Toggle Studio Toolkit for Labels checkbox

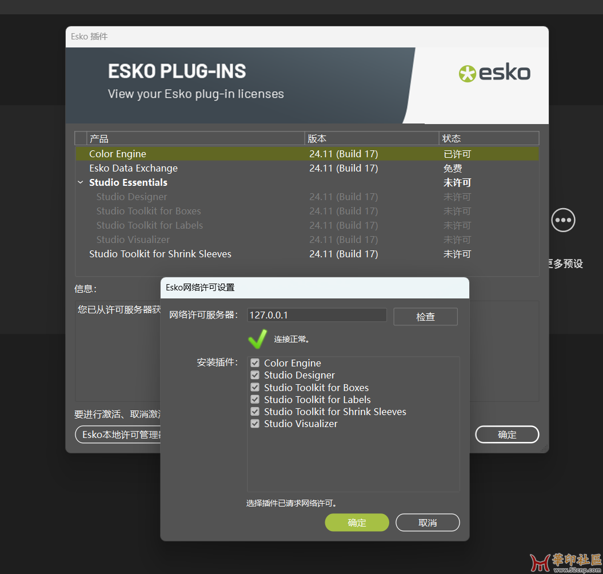[254, 399]
